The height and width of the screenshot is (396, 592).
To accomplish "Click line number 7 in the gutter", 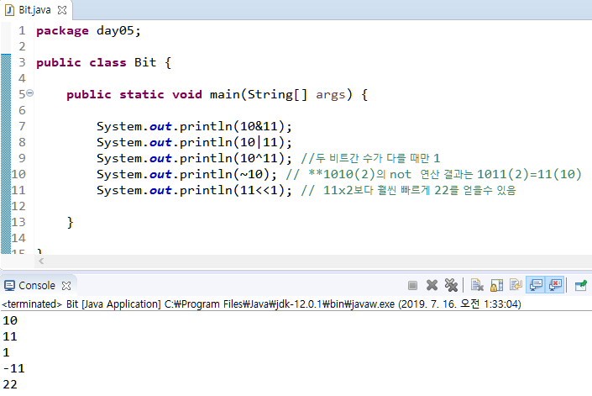I will 22,126.
